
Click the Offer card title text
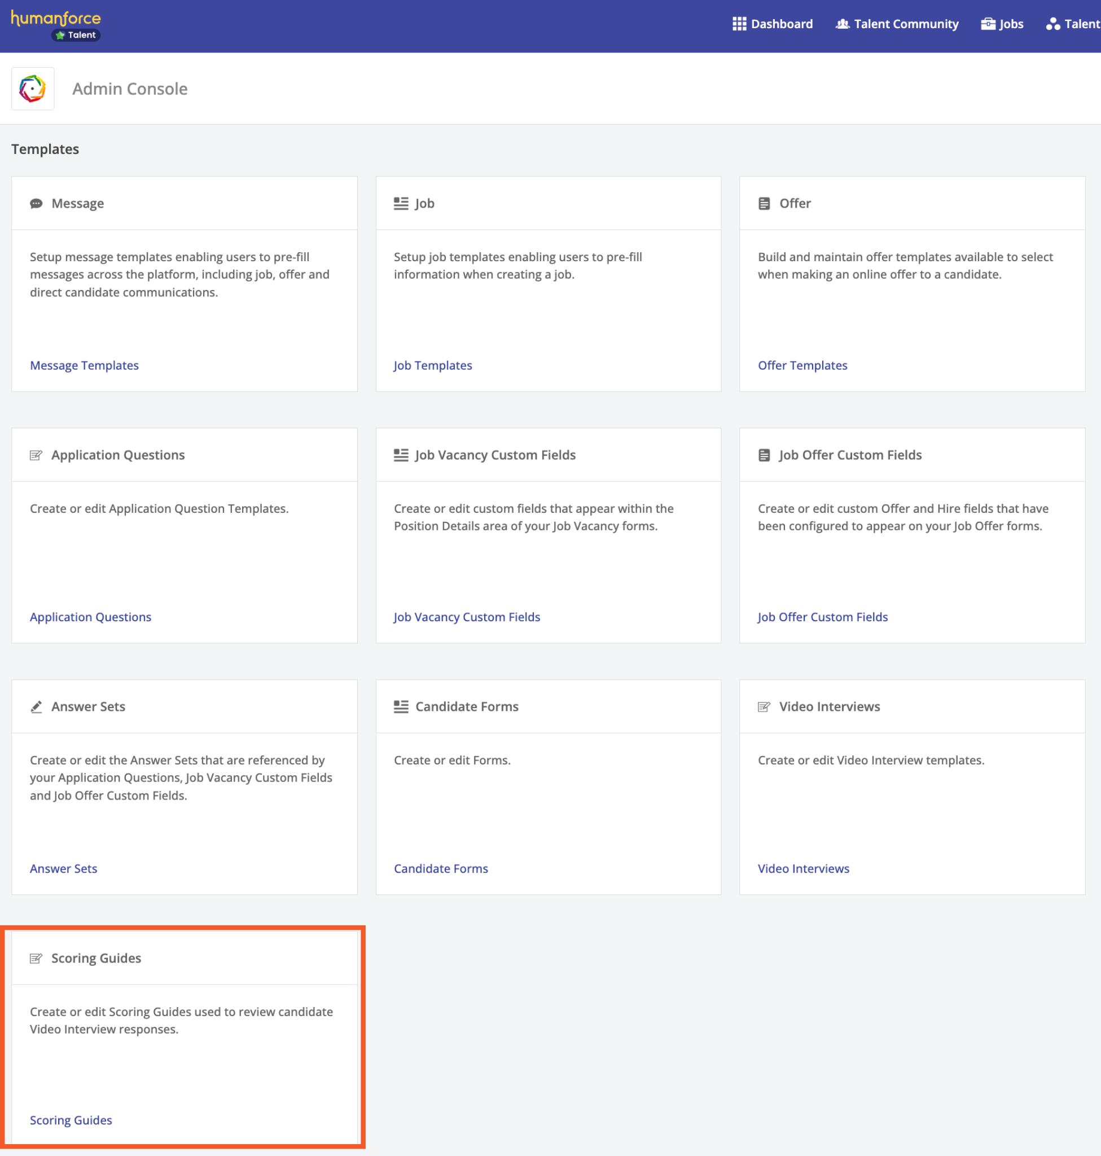click(x=795, y=204)
